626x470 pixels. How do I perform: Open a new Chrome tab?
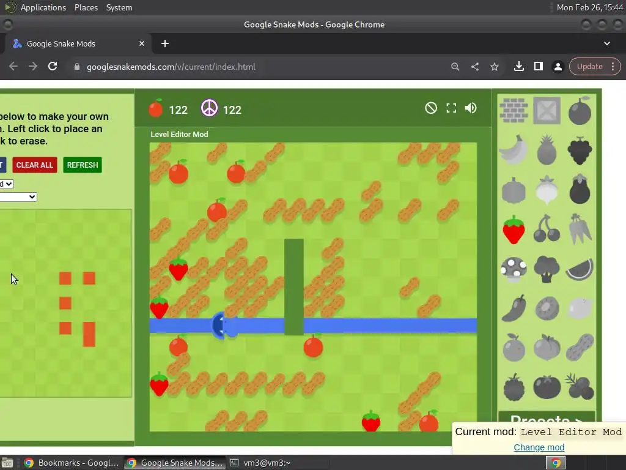click(x=165, y=43)
